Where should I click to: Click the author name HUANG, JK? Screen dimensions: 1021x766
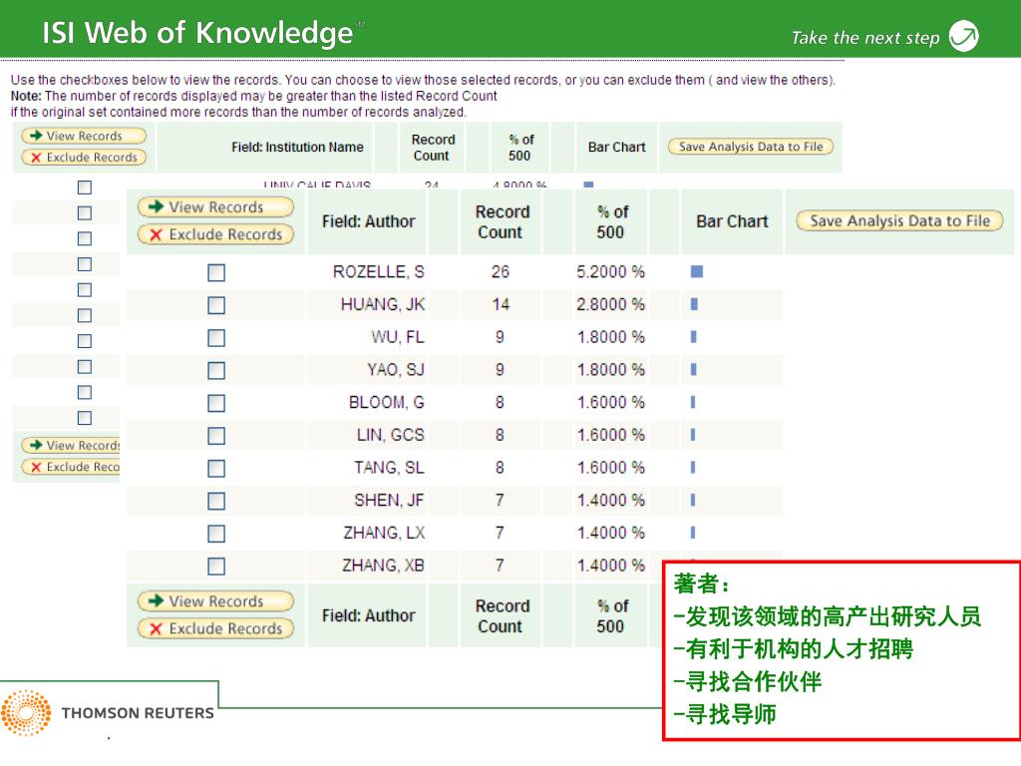pyautogui.click(x=382, y=304)
